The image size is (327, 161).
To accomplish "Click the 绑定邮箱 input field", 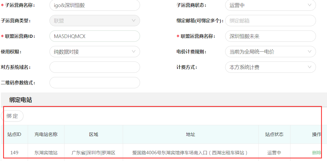I will [270, 21].
